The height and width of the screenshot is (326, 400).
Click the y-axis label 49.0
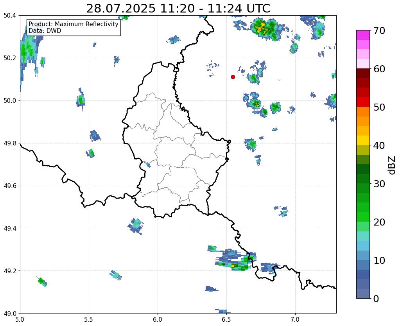(x=10, y=313)
